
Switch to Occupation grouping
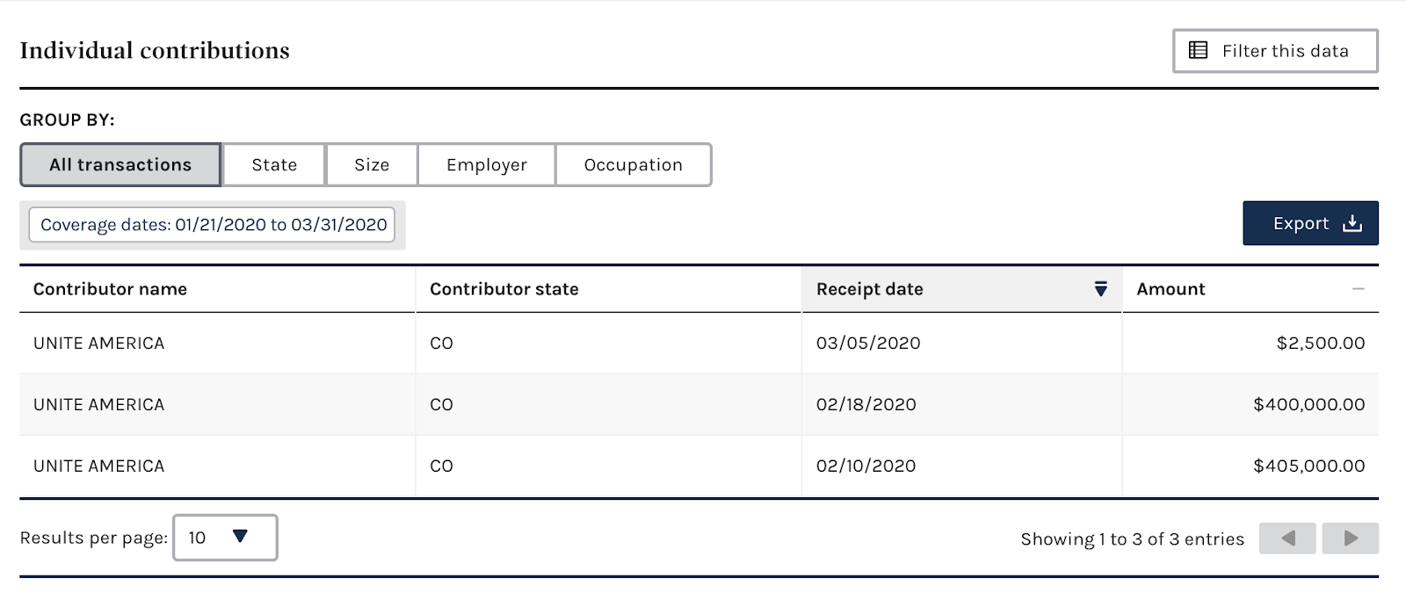click(x=633, y=165)
